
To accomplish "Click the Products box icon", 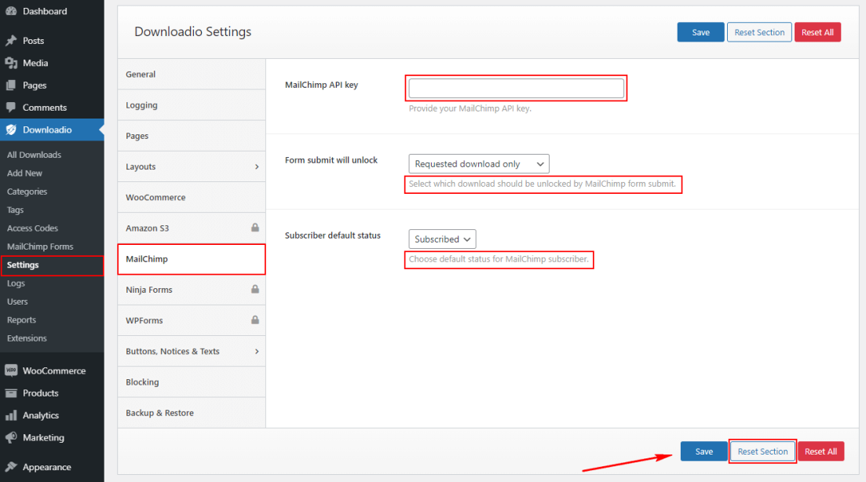I will (x=11, y=393).
